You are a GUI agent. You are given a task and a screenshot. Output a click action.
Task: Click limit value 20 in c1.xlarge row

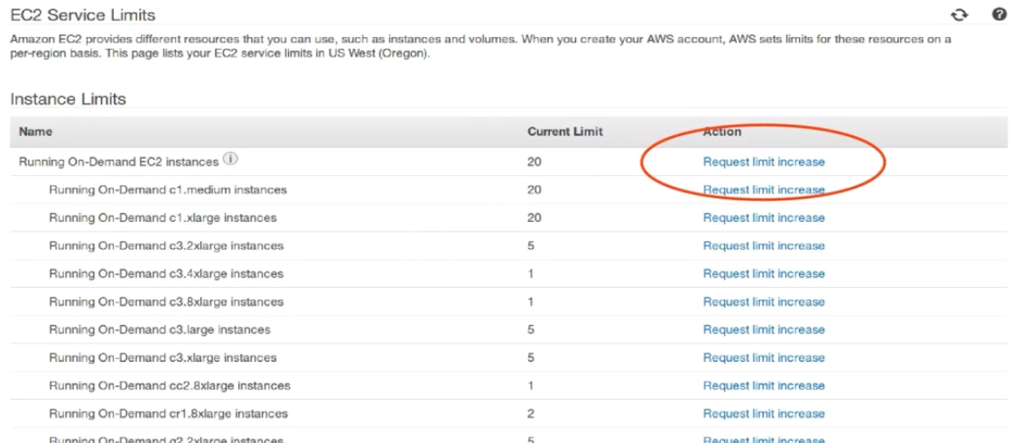tap(534, 217)
